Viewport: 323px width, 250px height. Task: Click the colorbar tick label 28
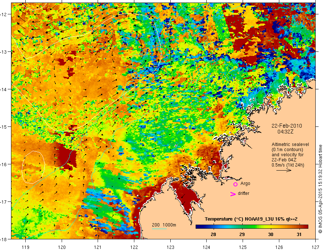[213, 234]
